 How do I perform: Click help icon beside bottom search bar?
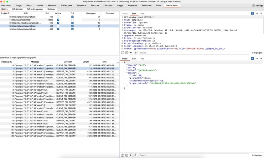coord(122,155)
